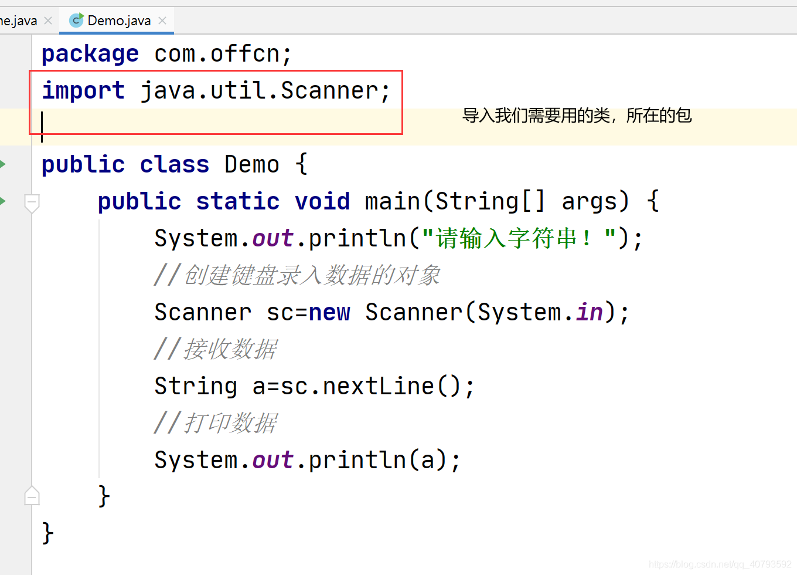Click 'main(String[] args)' method signature
The image size is (797, 575).
point(497,202)
